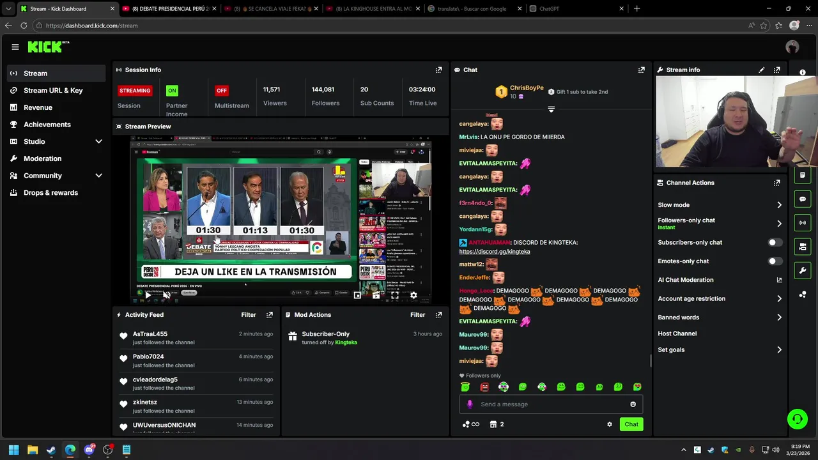The image size is (818, 460).
Task: Open Filter in Mod Actions
Action: click(417, 315)
